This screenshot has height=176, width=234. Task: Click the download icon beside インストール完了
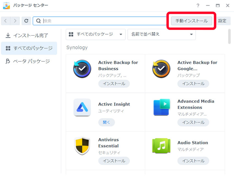tap(8, 36)
